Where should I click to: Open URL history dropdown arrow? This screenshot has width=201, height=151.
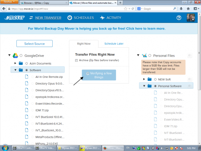129,9
